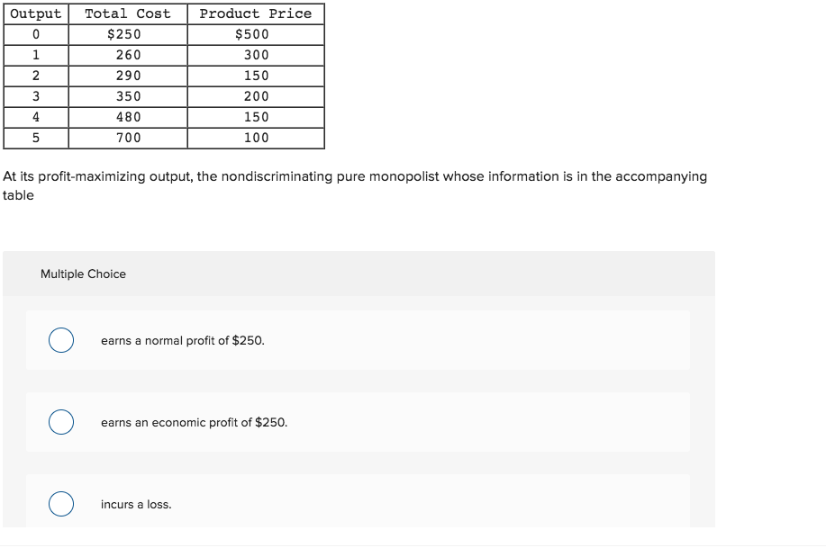Click the output value 0 cell

[35, 34]
